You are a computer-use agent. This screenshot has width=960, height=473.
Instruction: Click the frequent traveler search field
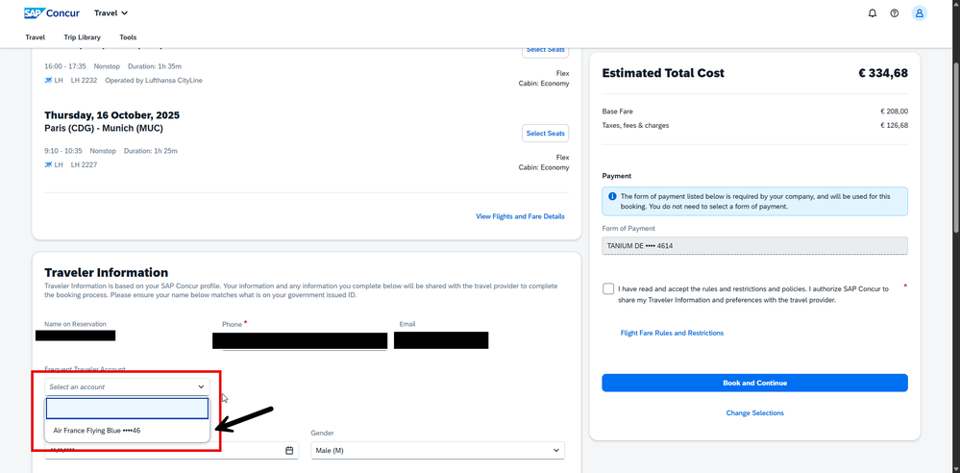click(127, 409)
